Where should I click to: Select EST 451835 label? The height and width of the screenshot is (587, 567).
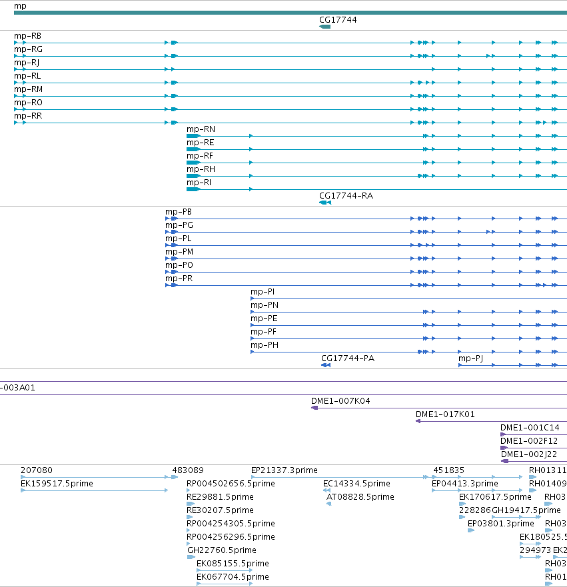click(448, 470)
